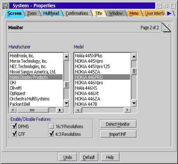
Task: Switch to the Screen tab
Action: pyautogui.click(x=14, y=14)
